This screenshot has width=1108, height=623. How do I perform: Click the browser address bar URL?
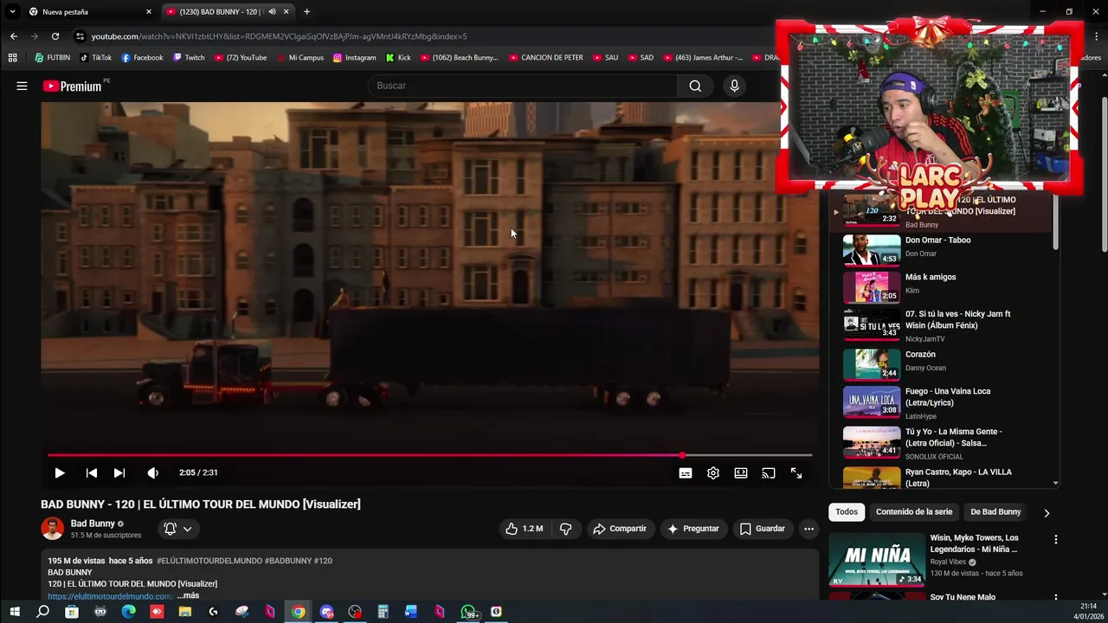pos(279,36)
